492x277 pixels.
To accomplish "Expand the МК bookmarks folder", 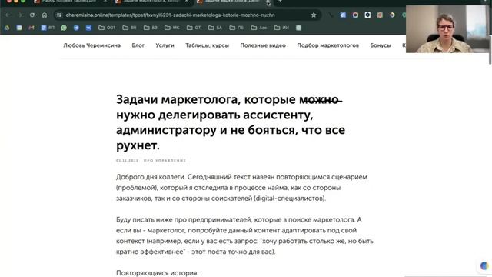I will click(171, 28).
